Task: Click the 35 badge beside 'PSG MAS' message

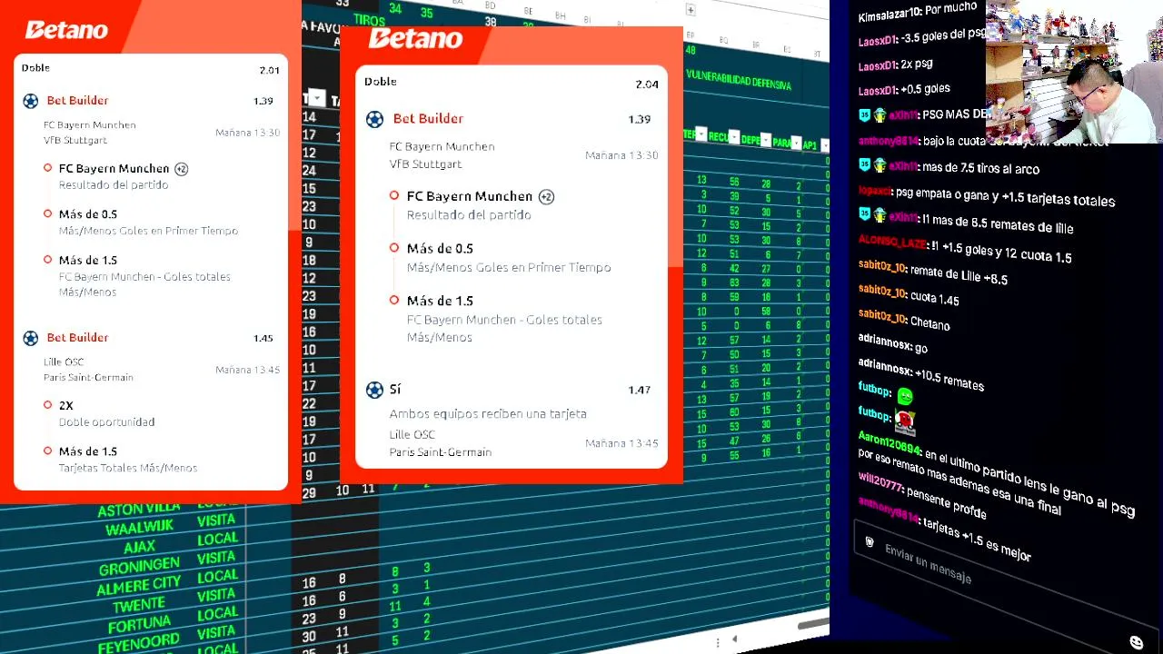Action: pyautogui.click(x=864, y=114)
